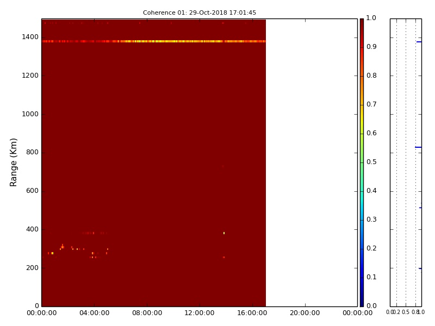Click the colorbar 0.9 label

tap(371, 47)
